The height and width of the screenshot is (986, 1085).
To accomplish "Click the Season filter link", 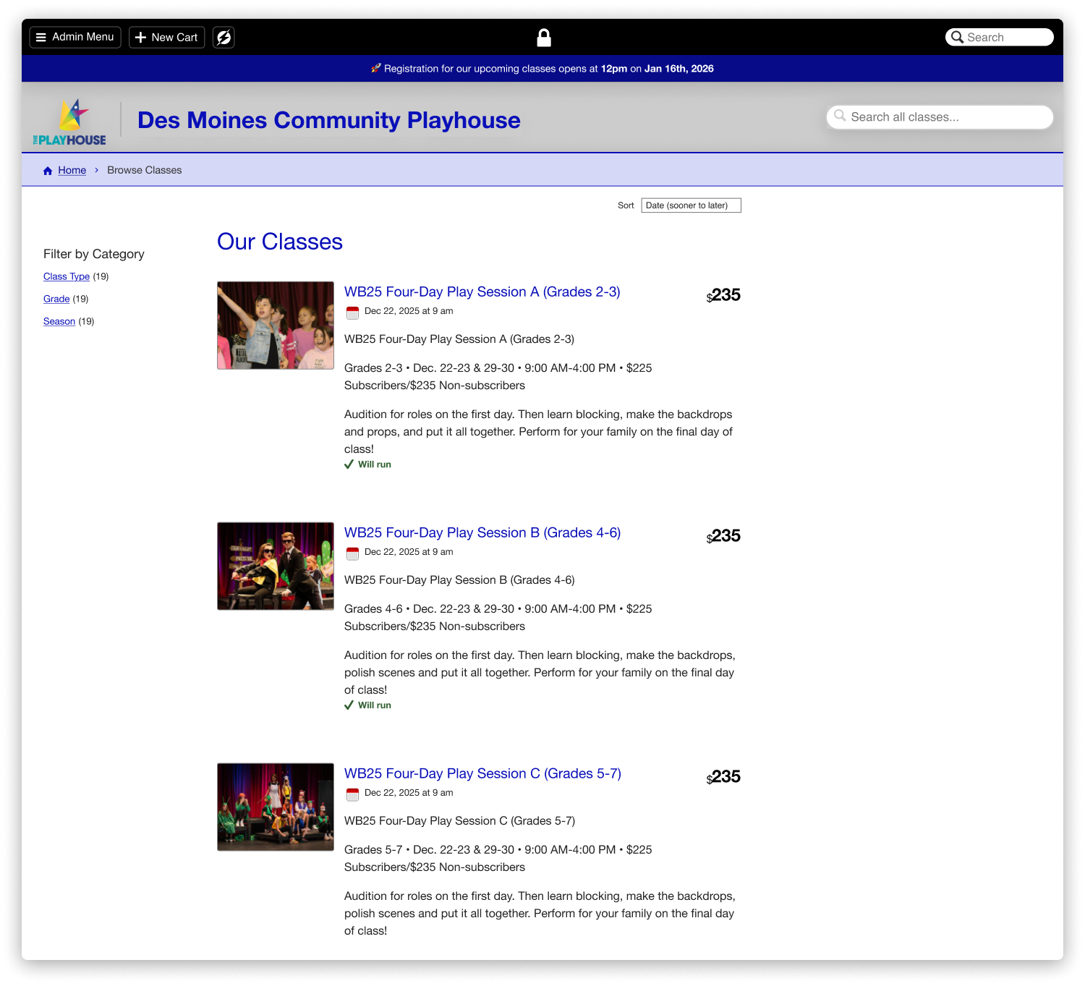I will click(59, 321).
